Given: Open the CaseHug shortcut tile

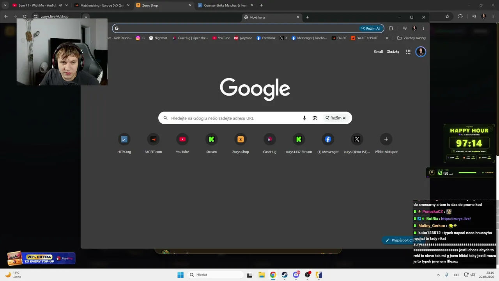Looking at the screenshot, I should 270,144.
